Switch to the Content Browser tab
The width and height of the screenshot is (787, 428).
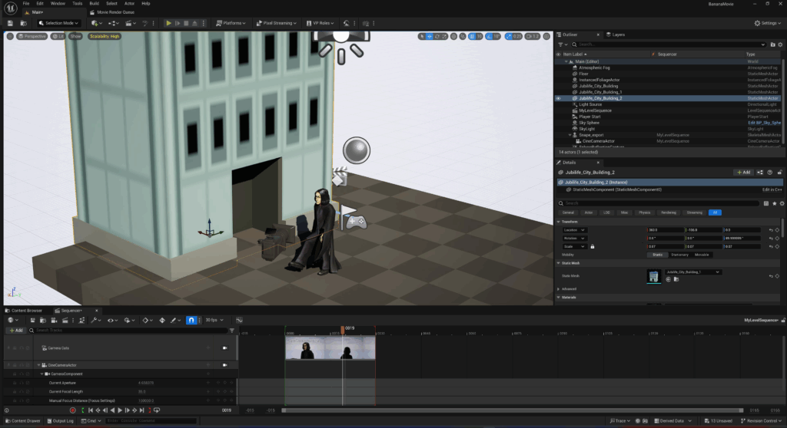tap(26, 311)
